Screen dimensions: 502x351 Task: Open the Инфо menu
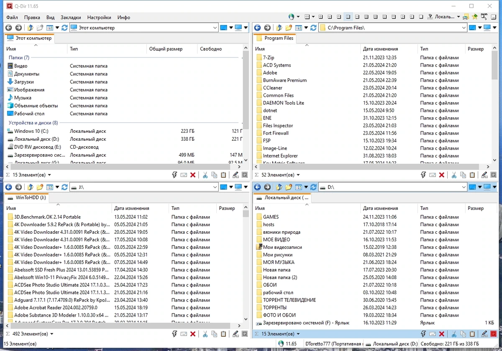pyautogui.click(x=124, y=17)
